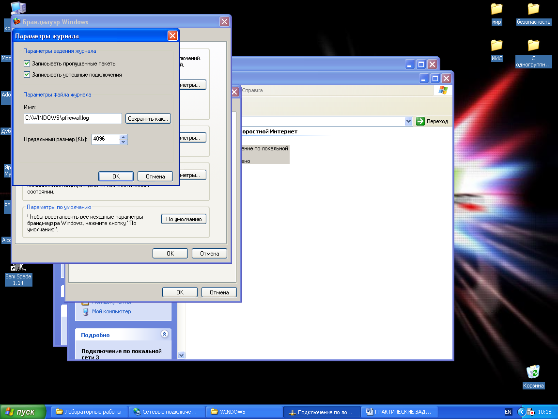Click the Мой компьютер icon in sidebar

[x=85, y=312]
